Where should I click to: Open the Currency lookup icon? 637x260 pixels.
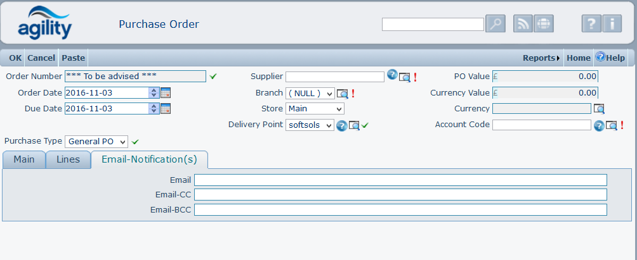[599, 109]
